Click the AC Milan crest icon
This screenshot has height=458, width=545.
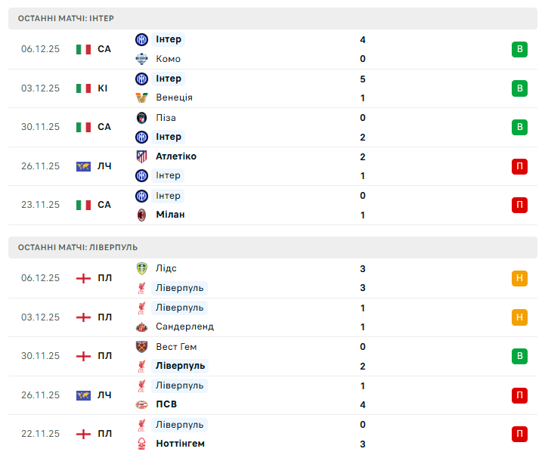(141, 215)
